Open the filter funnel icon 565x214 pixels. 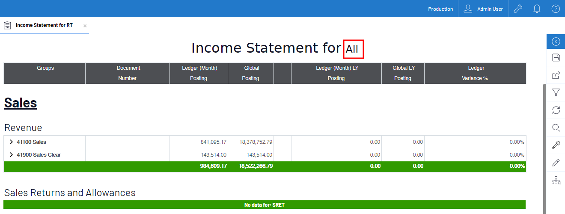click(x=556, y=92)
